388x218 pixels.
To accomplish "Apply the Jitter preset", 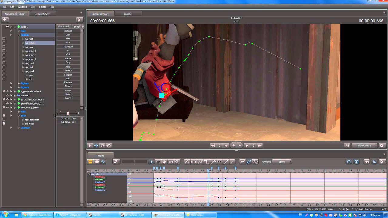I will 68,67.
